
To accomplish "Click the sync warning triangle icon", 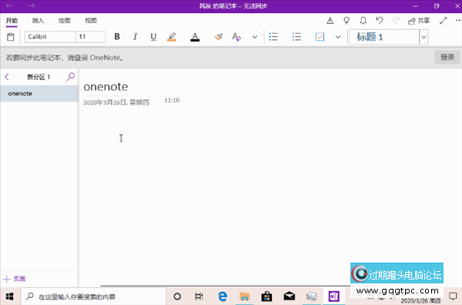I will pos(330,21).
